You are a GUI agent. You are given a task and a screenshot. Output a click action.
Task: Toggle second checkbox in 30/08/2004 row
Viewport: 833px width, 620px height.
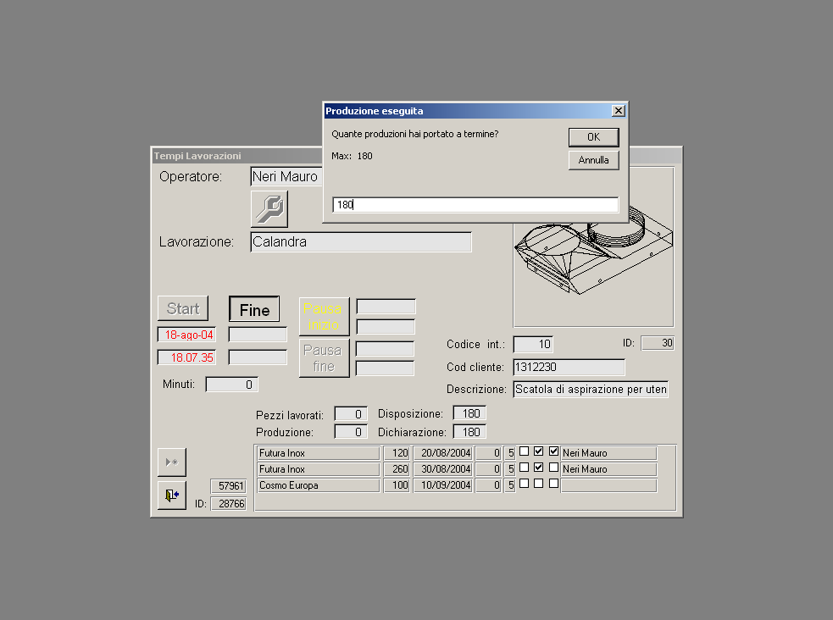pos(538,468)
